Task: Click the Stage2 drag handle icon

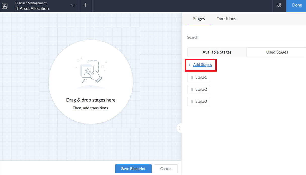Action: point(192,89)
